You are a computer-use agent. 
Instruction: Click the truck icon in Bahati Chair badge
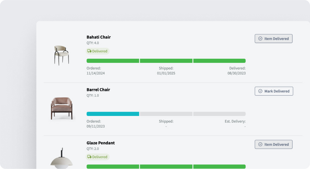pos(90,51)
